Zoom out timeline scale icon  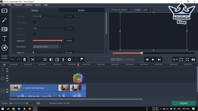pyautogui.click(x=11, y=103)
